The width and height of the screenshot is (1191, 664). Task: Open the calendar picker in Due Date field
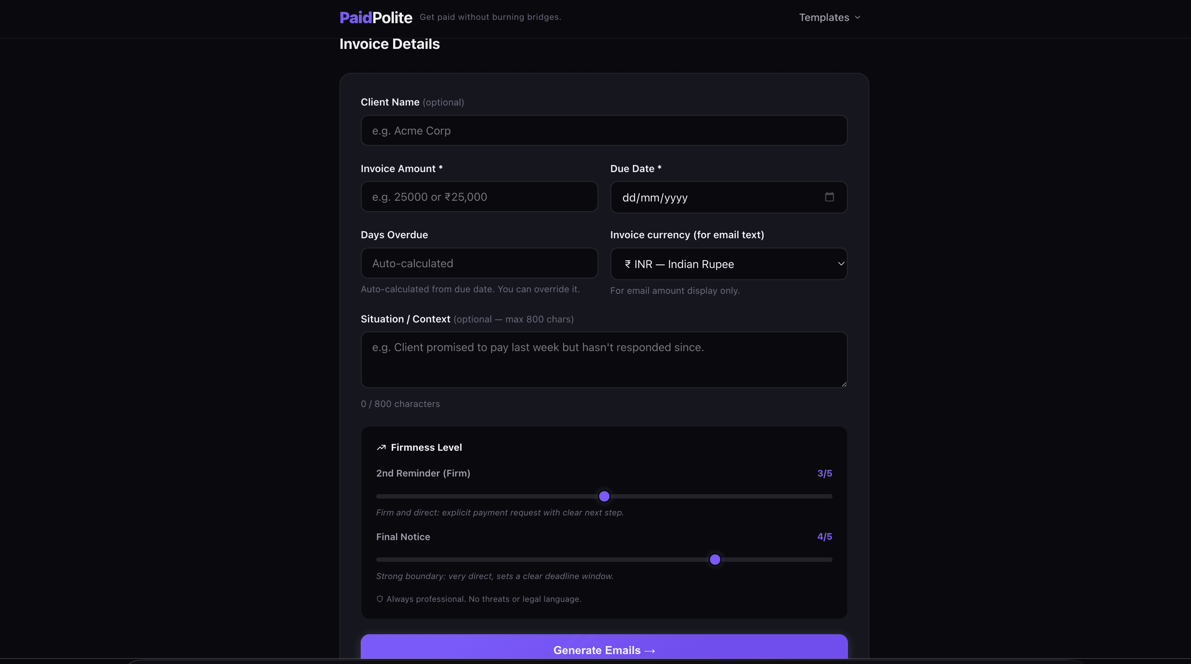coord(829,197)
